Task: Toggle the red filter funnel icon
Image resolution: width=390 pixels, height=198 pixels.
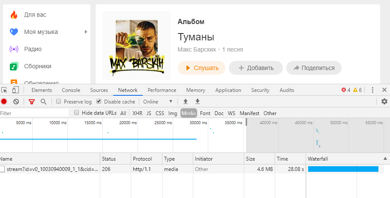Action: pyautogui.click(x=31, y=102)
